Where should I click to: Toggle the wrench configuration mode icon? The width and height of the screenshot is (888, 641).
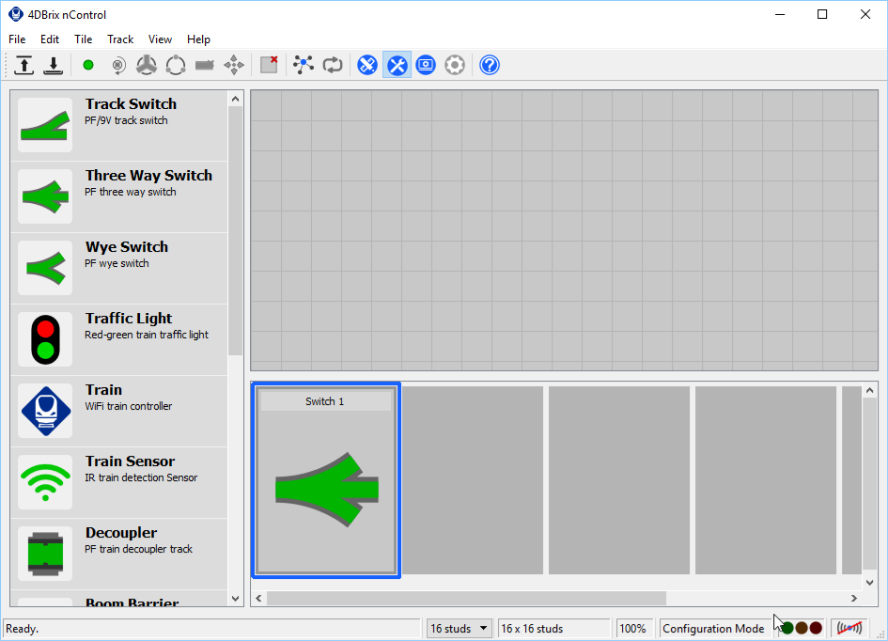397,65
